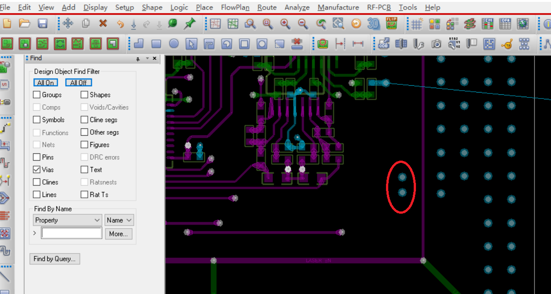The image size is (551, 294).
Task: Click the Shape Select arrow icon
Action: click(x=191, y=44)
